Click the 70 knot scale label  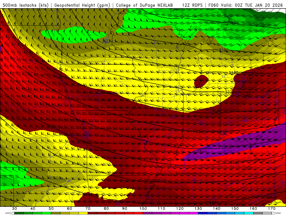pos(88,209)
